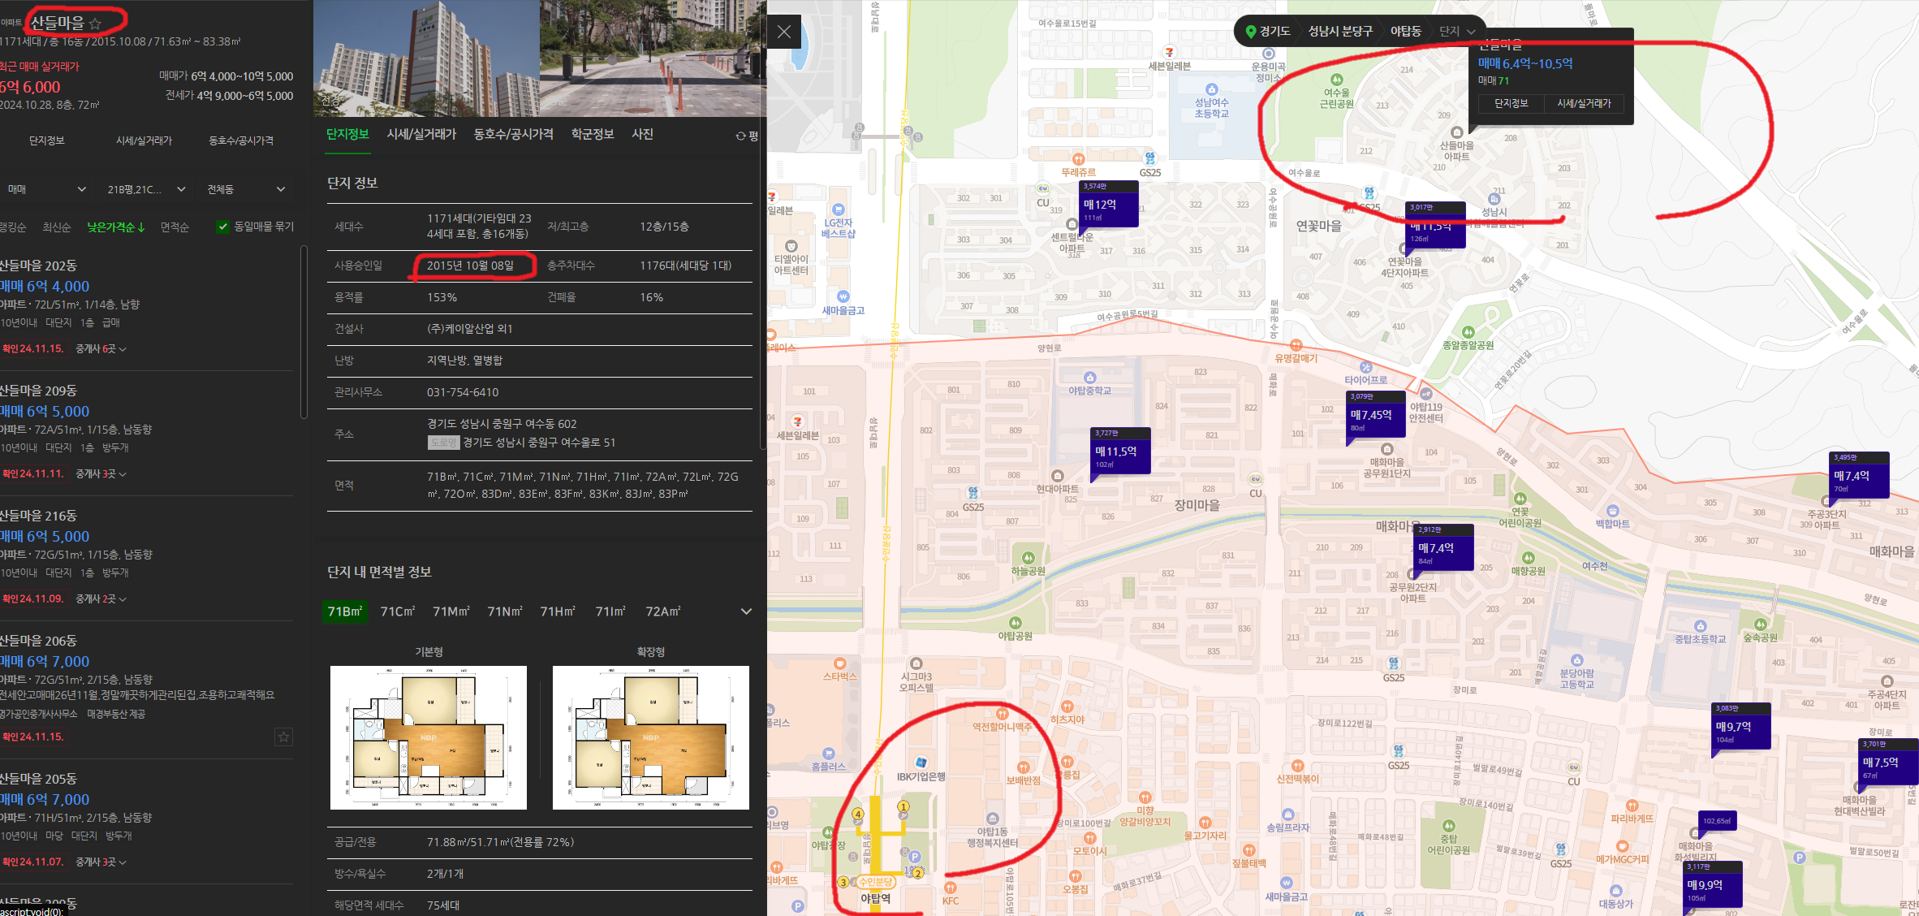This screenshot has height=916, width=1919.
Task: Sort listings by 낮은가격순
Action: point(115,227)
